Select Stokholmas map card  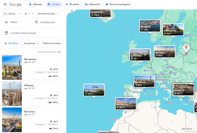click(x=173, y=30)
